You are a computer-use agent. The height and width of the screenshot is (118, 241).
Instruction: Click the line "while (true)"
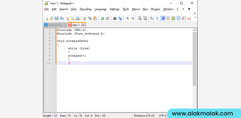coord(79,48)
